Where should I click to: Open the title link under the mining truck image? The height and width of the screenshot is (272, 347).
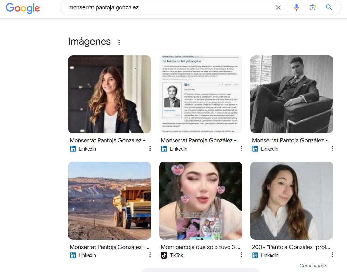tap(110, 247)
